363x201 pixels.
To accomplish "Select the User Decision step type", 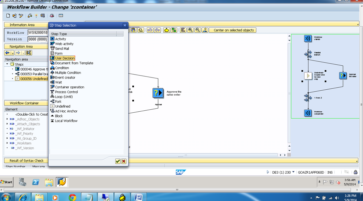I will [x=63, y=58].
